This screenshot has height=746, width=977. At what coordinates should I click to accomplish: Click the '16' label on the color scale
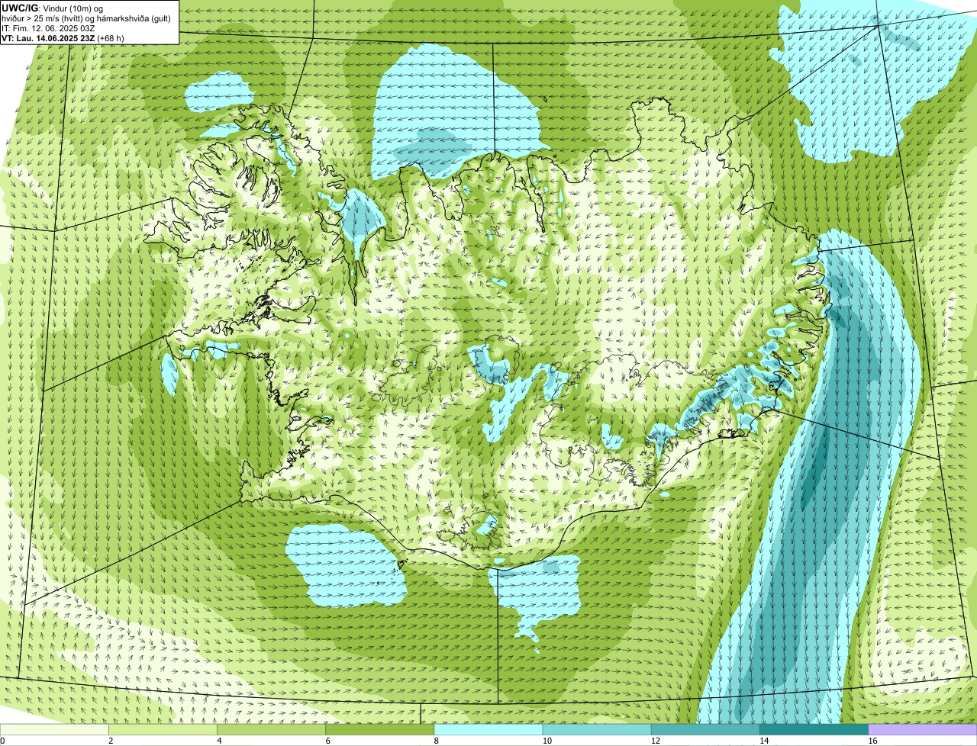pyautogui.click(x=872, y=741)
